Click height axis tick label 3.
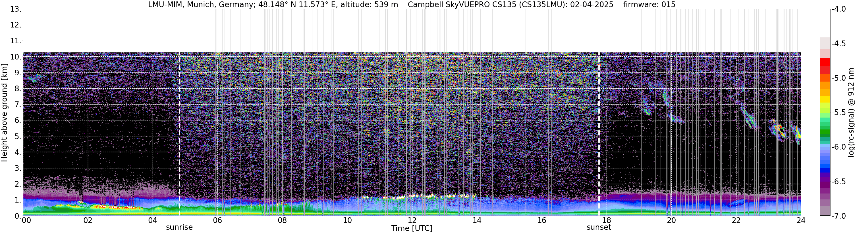The width and height of the screenshot is (857, 234). (18, 168)
